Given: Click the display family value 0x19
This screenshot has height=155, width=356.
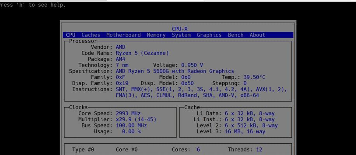Looking at the screenshot, I should click(122, 83).
